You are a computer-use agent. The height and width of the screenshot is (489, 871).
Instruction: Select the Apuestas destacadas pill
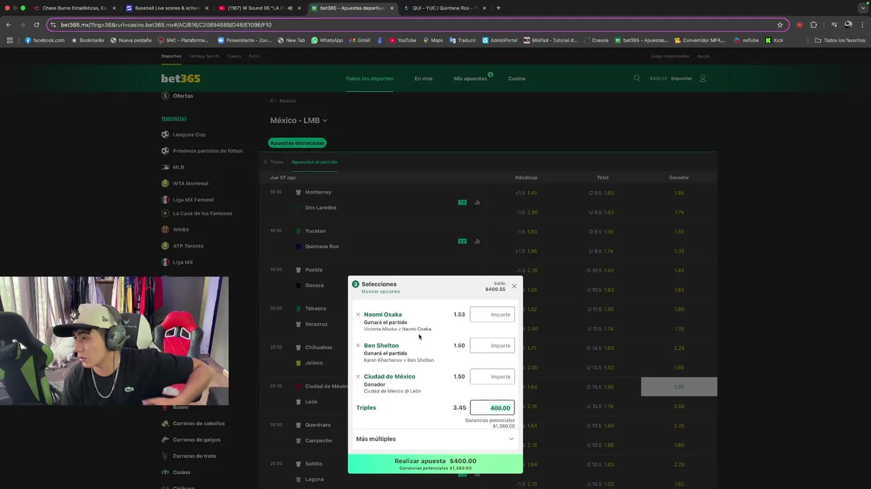pos(297,143)
